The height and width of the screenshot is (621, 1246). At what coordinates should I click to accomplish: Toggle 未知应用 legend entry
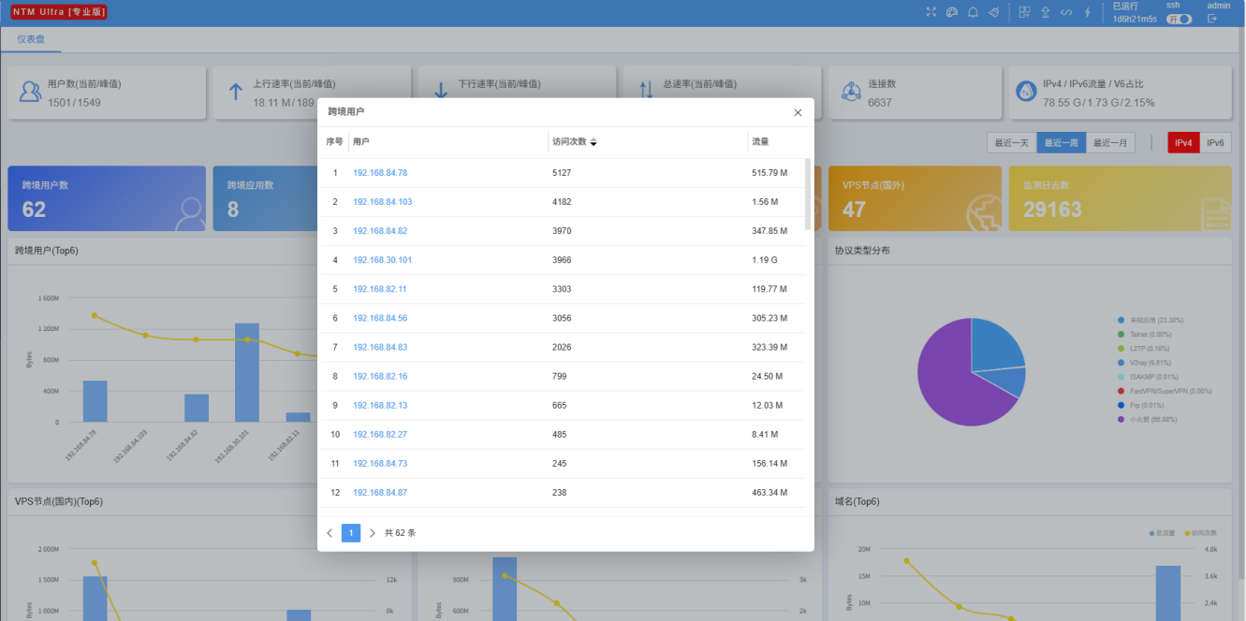1151,320
